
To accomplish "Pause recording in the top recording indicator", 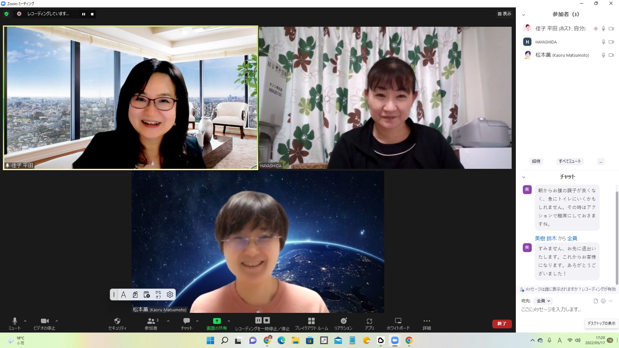I will tap(84, 14).
